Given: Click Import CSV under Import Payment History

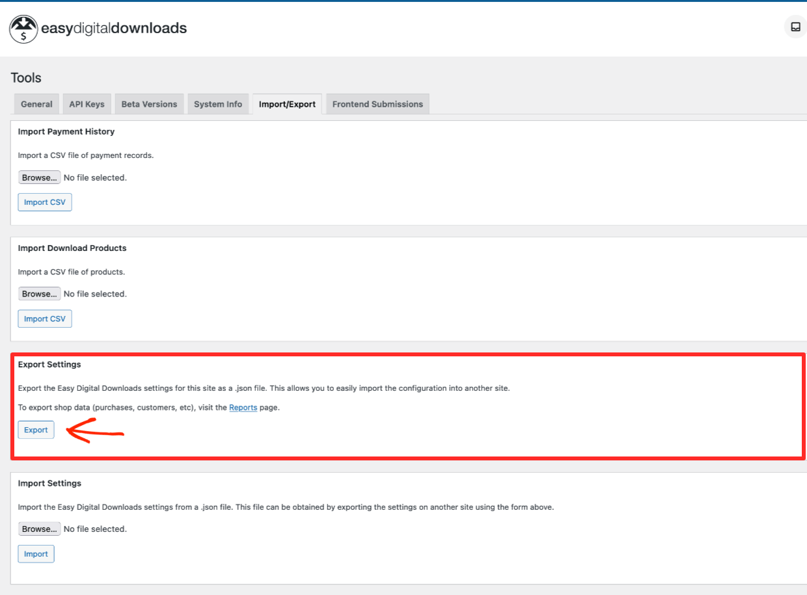Looking at the screenshot, I should pyautogui.click(x=44, y=202).
